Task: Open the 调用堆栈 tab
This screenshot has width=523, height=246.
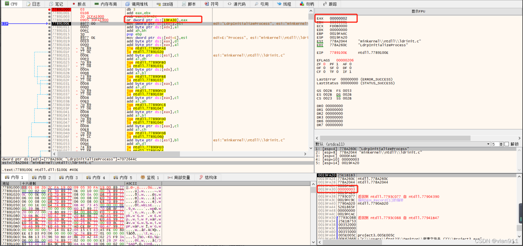Action: (137, 4)
